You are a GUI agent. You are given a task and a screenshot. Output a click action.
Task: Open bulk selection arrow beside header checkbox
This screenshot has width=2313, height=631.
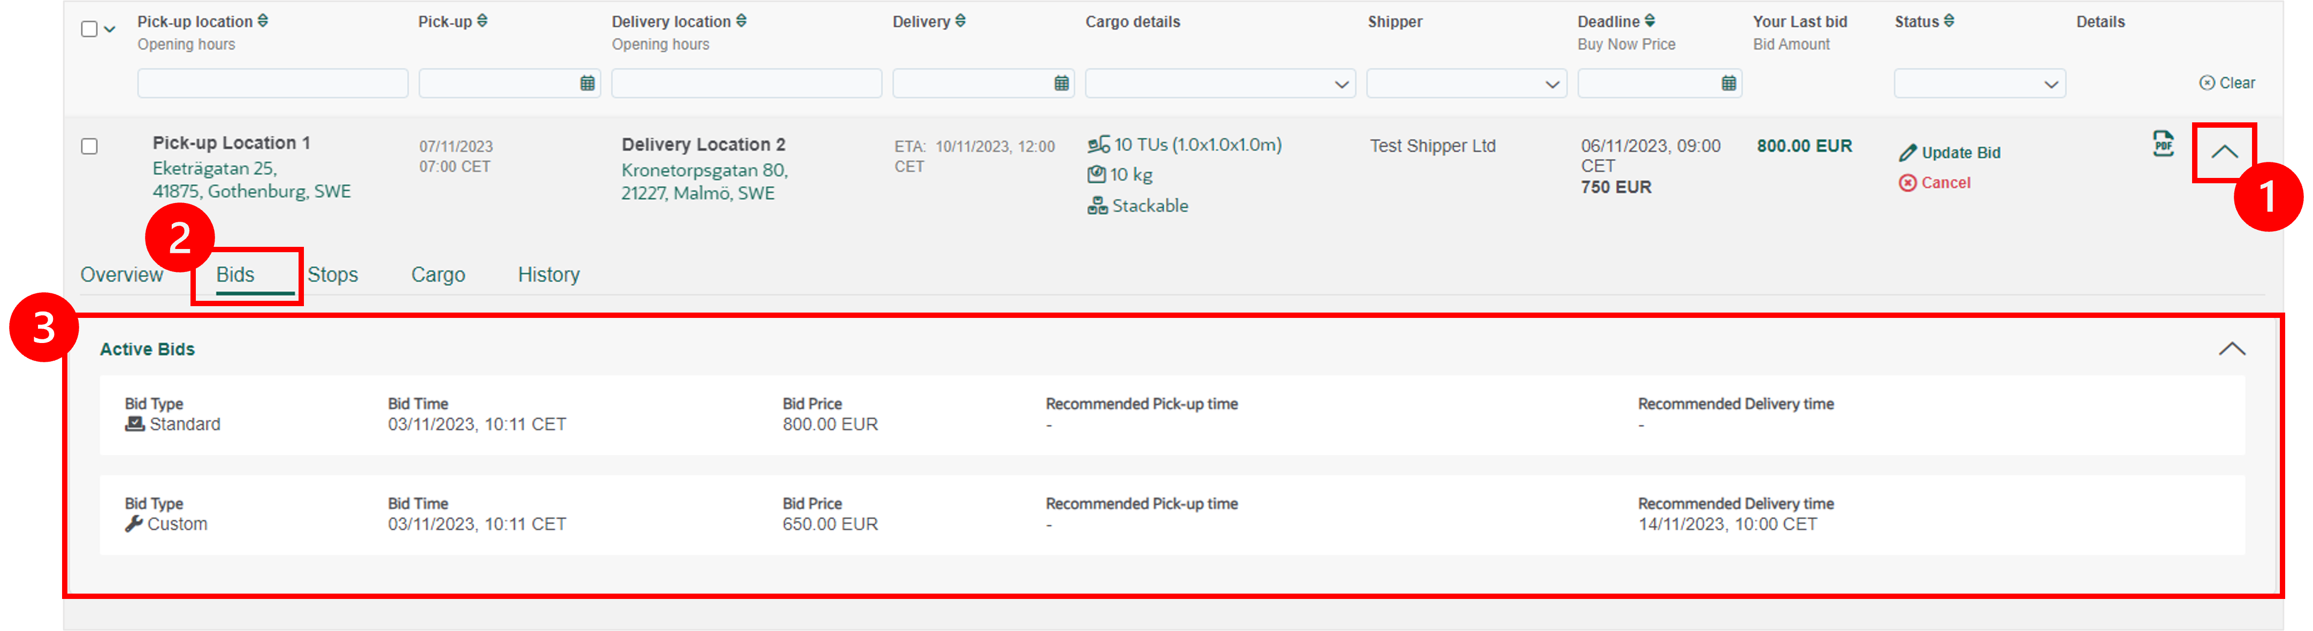[110, 29]
